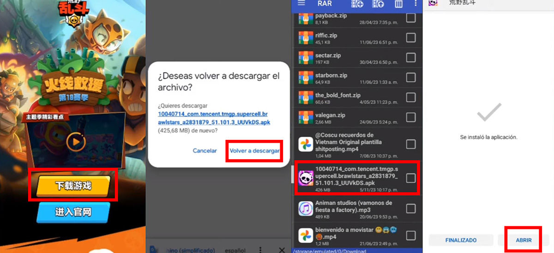Click the Brawl Stars logo on the webpage
The height and width of the screenshot is (253, 554).
tap(74, 15)
